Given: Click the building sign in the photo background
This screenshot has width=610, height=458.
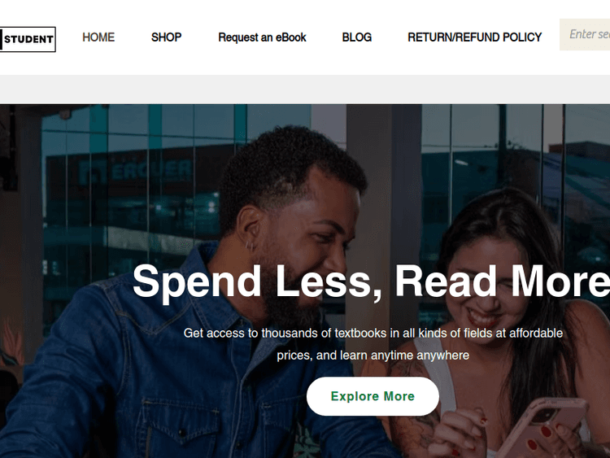Looking at the screenshot, I should [135, 172].
